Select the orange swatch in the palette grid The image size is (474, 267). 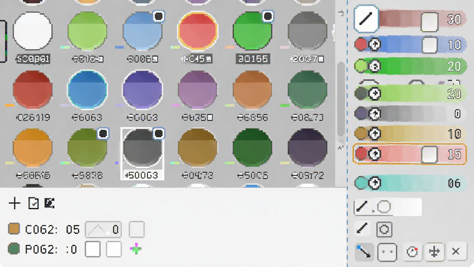[x=33, y=148]
